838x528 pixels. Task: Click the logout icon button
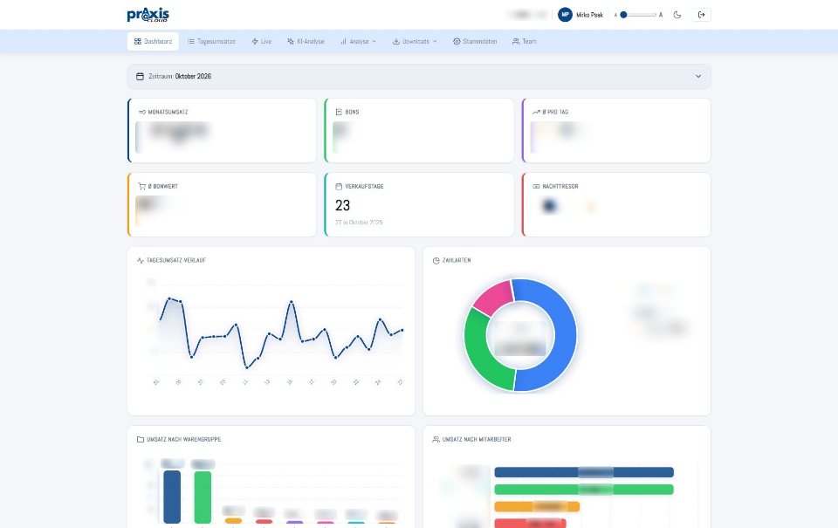point(702,15)
